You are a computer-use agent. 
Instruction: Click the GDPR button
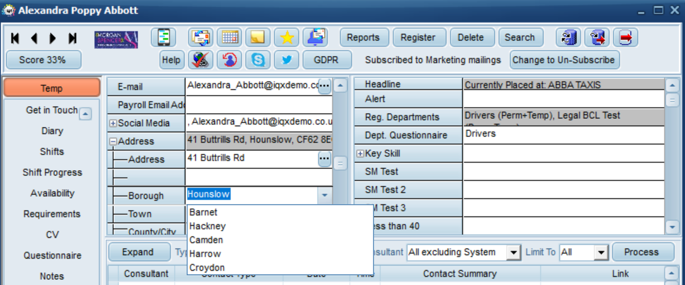[327, 60]
